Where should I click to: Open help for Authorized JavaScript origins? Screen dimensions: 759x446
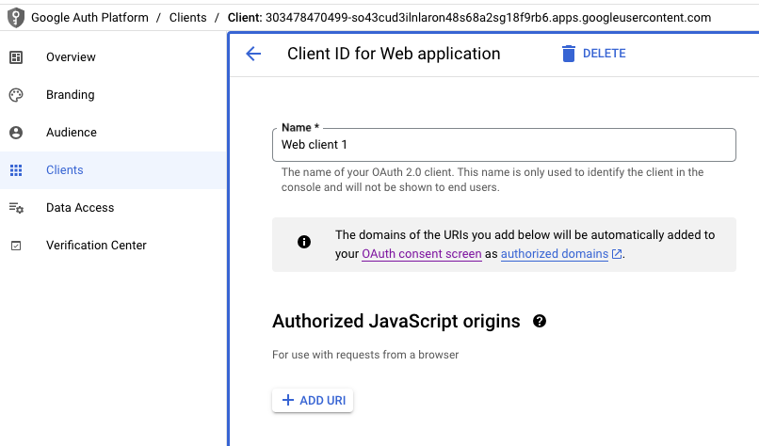(540, 321)
